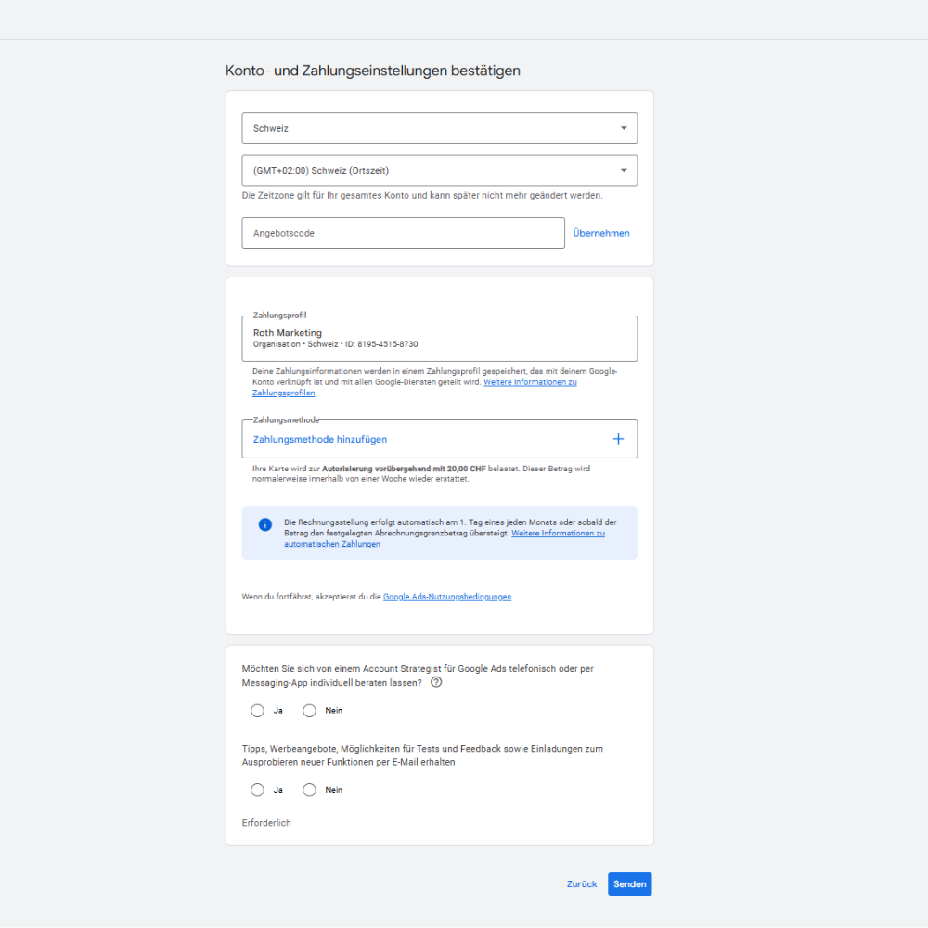The height and width of the screenshot is (928, 928).
Task: Click the Übernehmen link
Action: point(601,233)
